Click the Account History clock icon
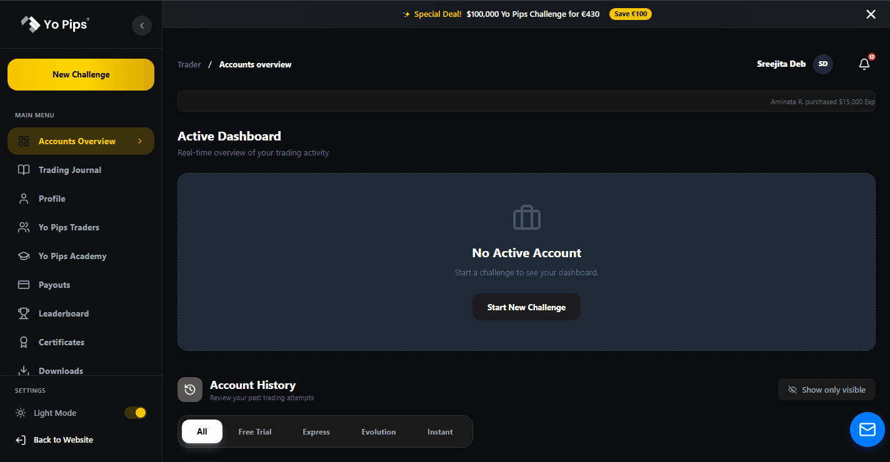Screen dimensions: 890x462 [x=190, y=390]
